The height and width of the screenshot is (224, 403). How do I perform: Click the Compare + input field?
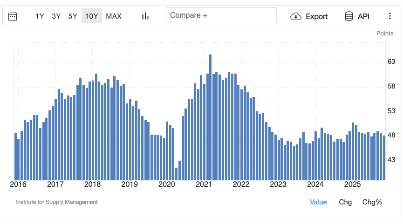point(220,15)
